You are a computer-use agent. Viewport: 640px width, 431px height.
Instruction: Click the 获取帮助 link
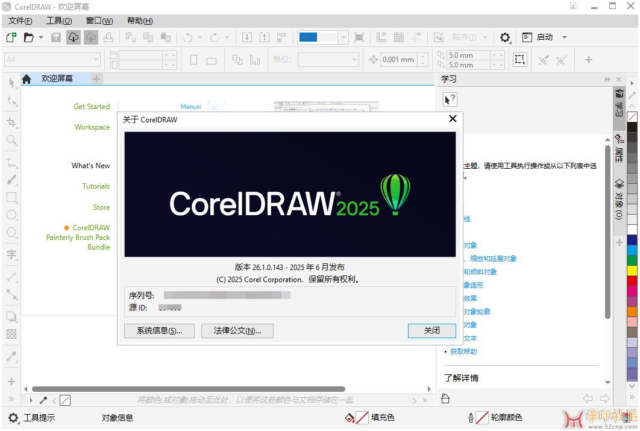click(x=463, y=351)
